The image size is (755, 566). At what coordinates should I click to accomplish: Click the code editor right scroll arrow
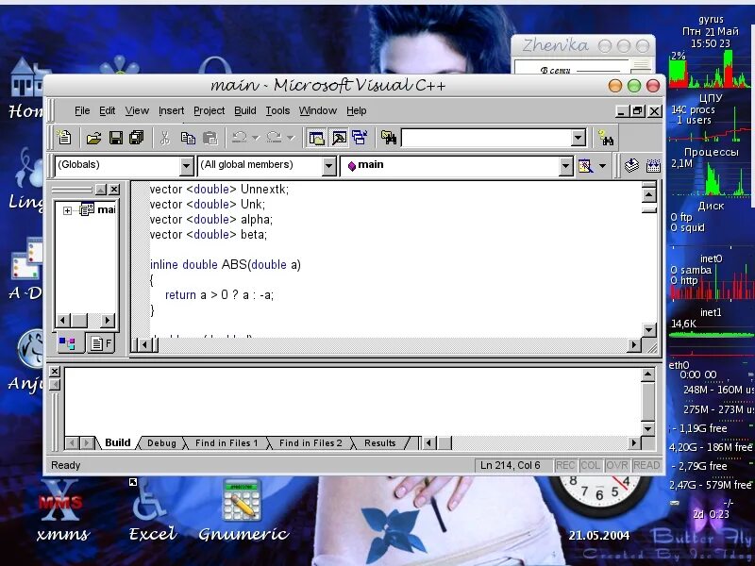633,344
